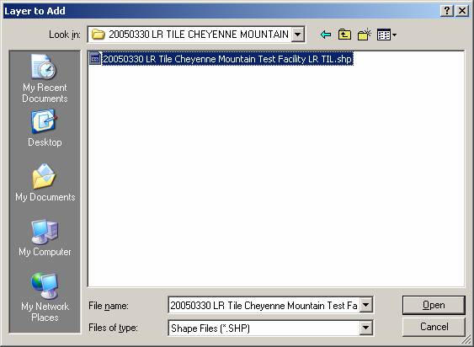Go back to last folder visited
This screenshot has height=347, width=474.
326,35
